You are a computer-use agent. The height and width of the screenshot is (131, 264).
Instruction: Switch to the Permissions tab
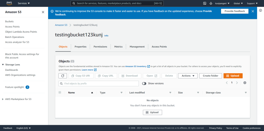100,47
